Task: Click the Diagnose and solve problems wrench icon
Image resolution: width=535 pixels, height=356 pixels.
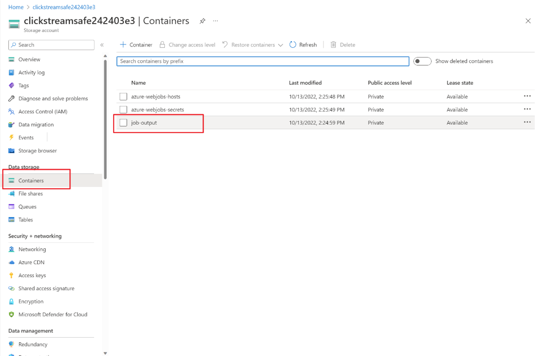Action: pyautogui.click(x=11, y=99)
